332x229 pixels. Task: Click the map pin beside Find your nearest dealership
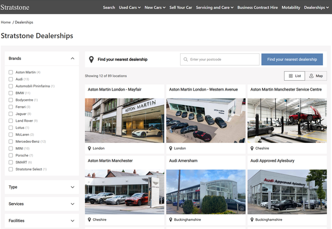click(x=91, y=59)
